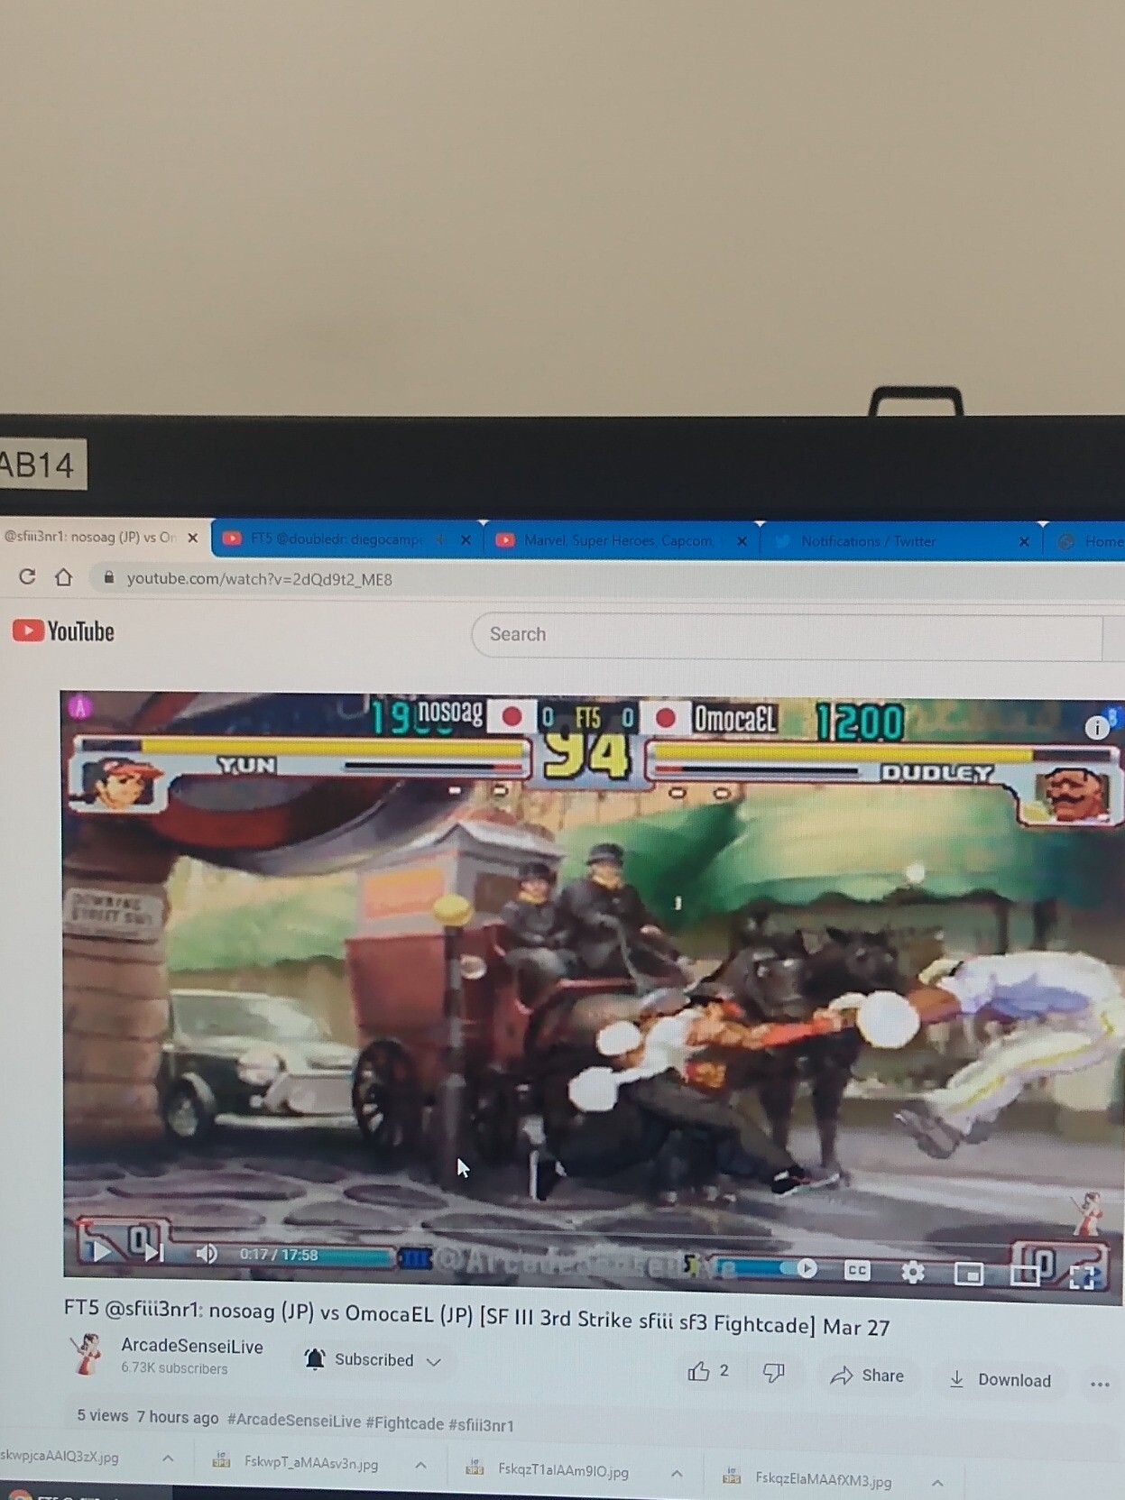This screenshot has height=1500, width=1125.
Task: Skip to next video
Action: click(154, 1252)
